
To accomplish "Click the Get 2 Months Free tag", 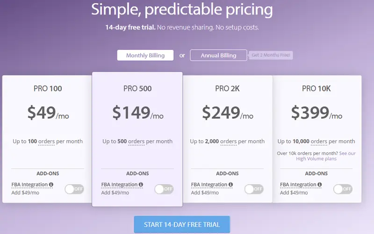I will (271, 55).
